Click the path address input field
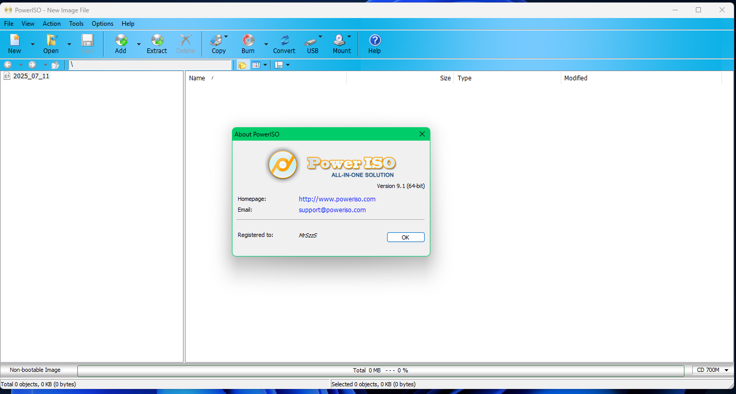Screen dimensions: 736x394 click(150, 65)
